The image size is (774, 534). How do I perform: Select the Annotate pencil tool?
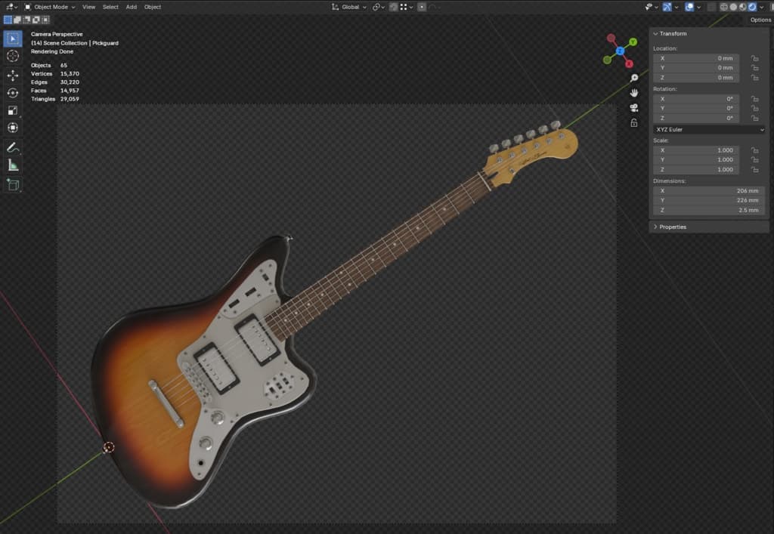tap(13, 147)
